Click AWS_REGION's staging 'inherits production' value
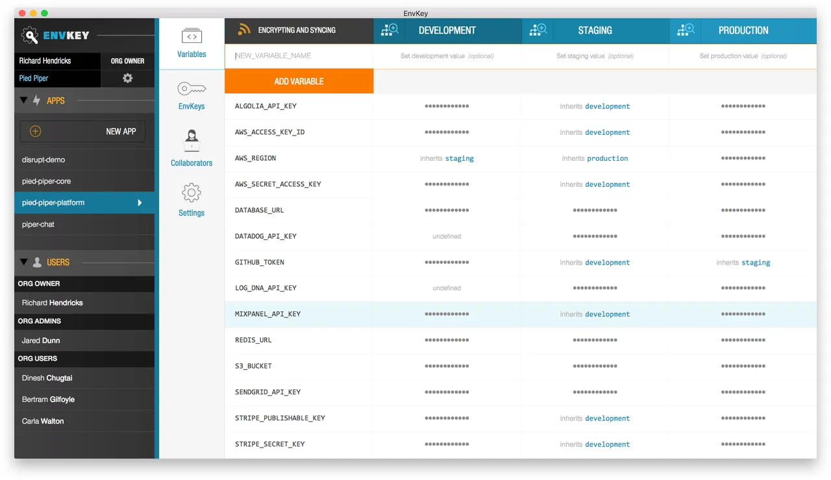The height and width of the screenshot is (480, 831). point(595,158)
